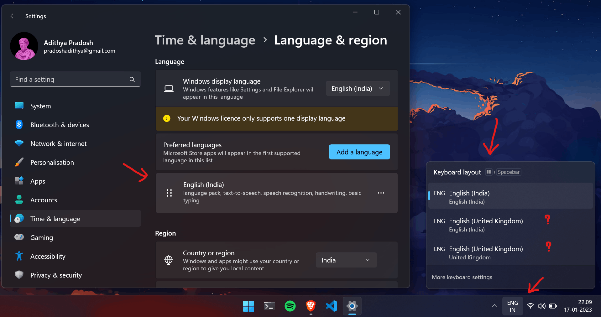Screen dimensions: 601x317
Task: Open Network & internet settings
Action: click(x=75, y=143)
